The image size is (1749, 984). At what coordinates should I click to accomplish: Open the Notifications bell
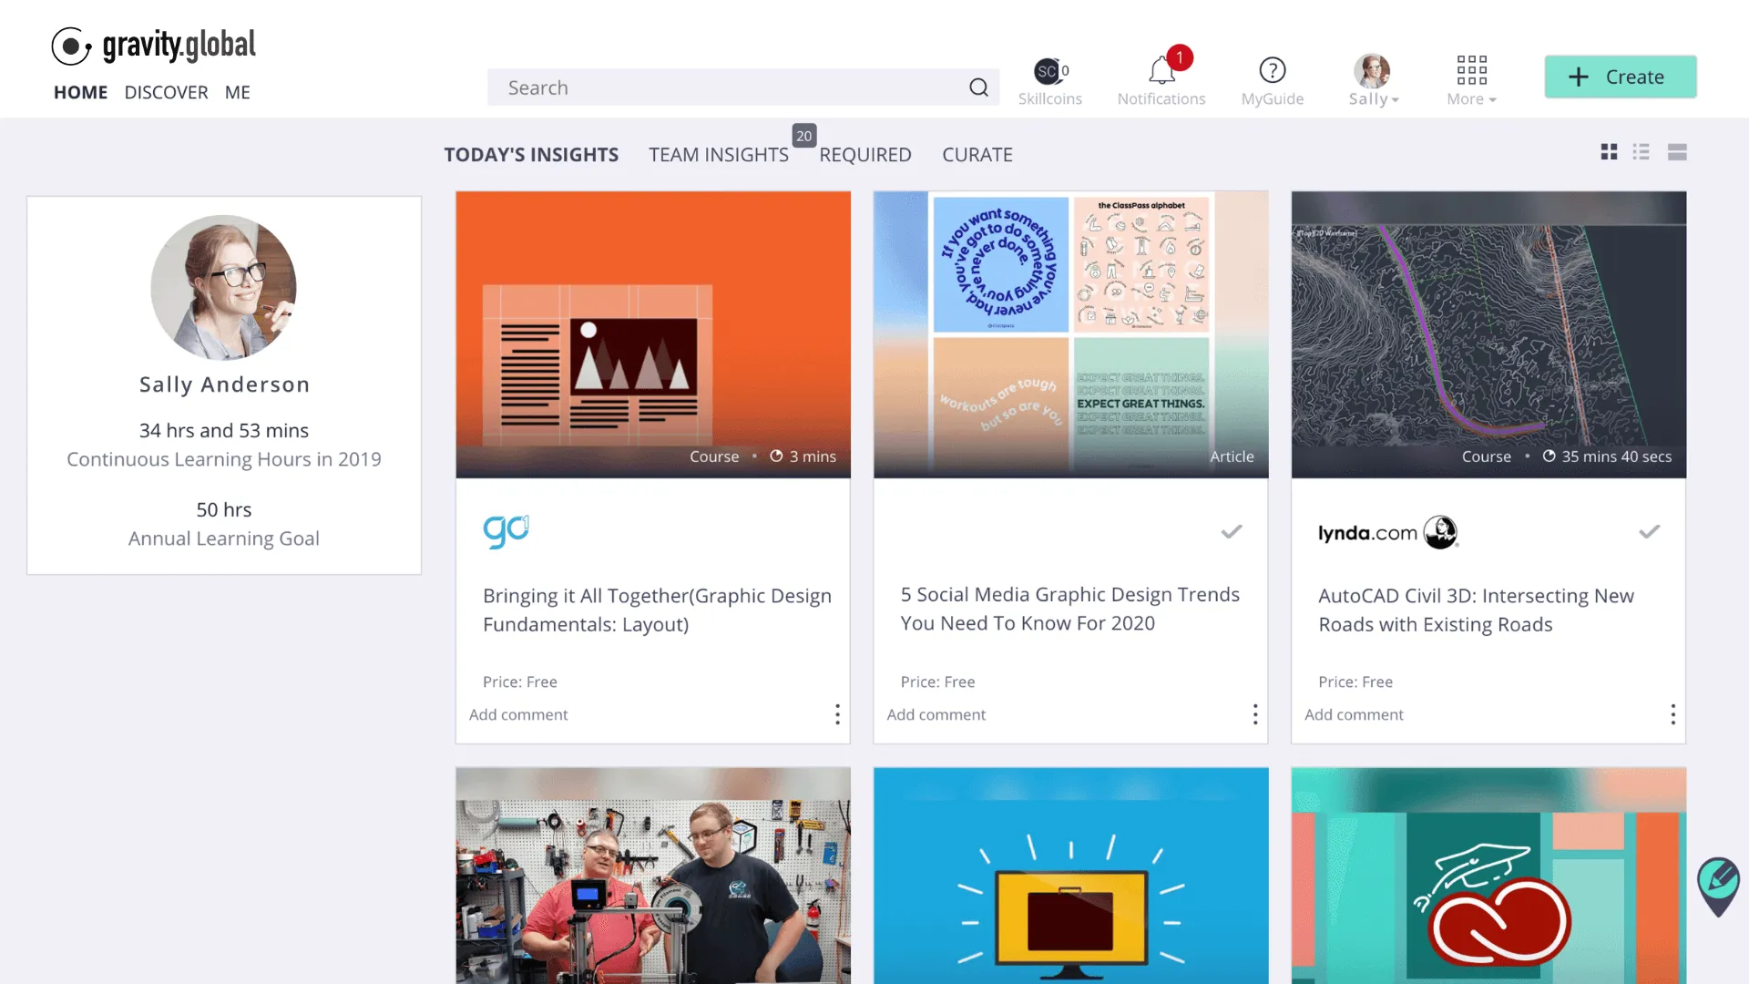point(1161,71)
